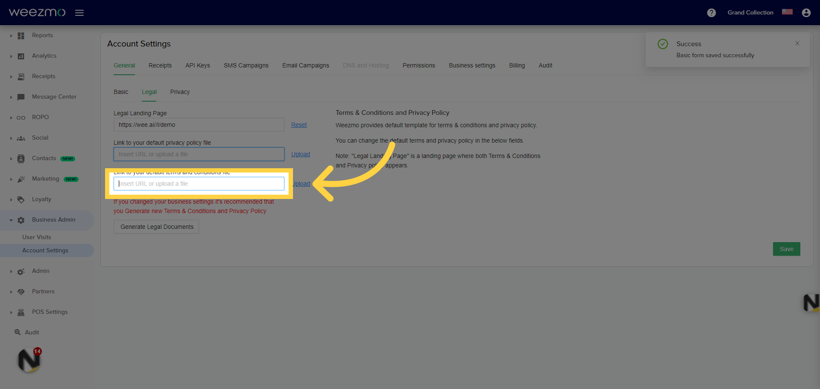Expand the Reports section arrow

click(11, 36)
